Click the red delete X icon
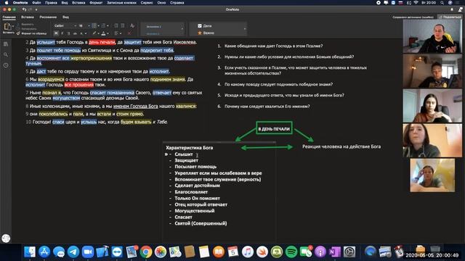465x261 pixels. [x=129, y=33]
